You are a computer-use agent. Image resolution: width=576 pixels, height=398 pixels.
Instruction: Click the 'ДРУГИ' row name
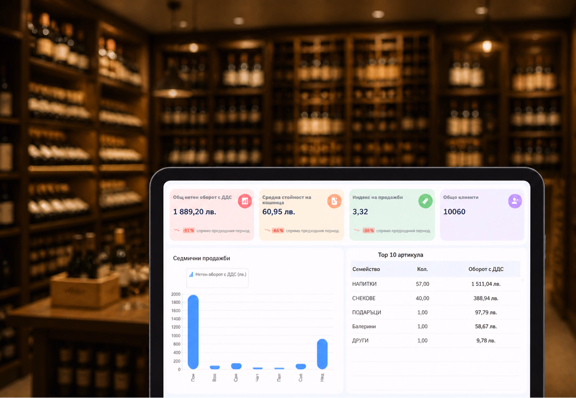coord(360,340)
